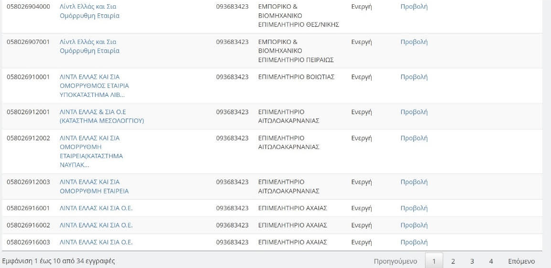
Task: Open ΚΑΤΑΣΤΗΜΑ ΜΕΣΟΛΟΓΓΙΟΥ company link
Action: [101, 116]
